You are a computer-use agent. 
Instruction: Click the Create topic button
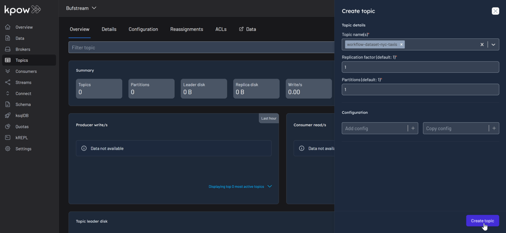click(x=482, y=221)
